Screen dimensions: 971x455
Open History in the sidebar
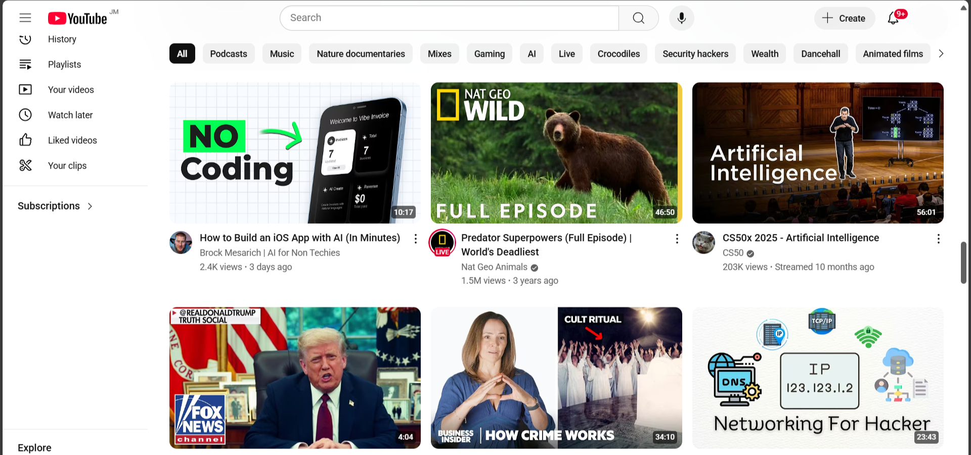tap(62, 39)
